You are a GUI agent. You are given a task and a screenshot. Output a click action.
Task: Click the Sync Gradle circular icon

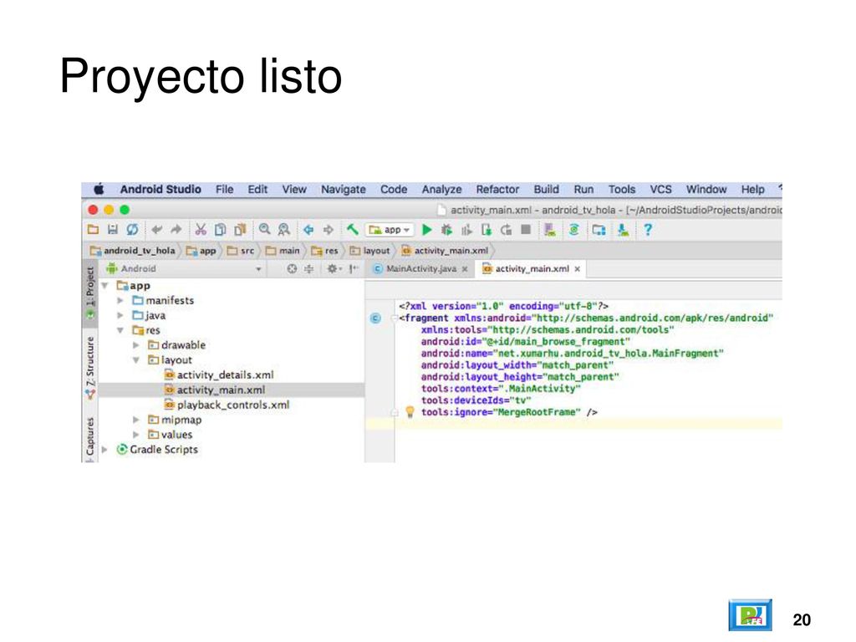click(x=573, y=230)
